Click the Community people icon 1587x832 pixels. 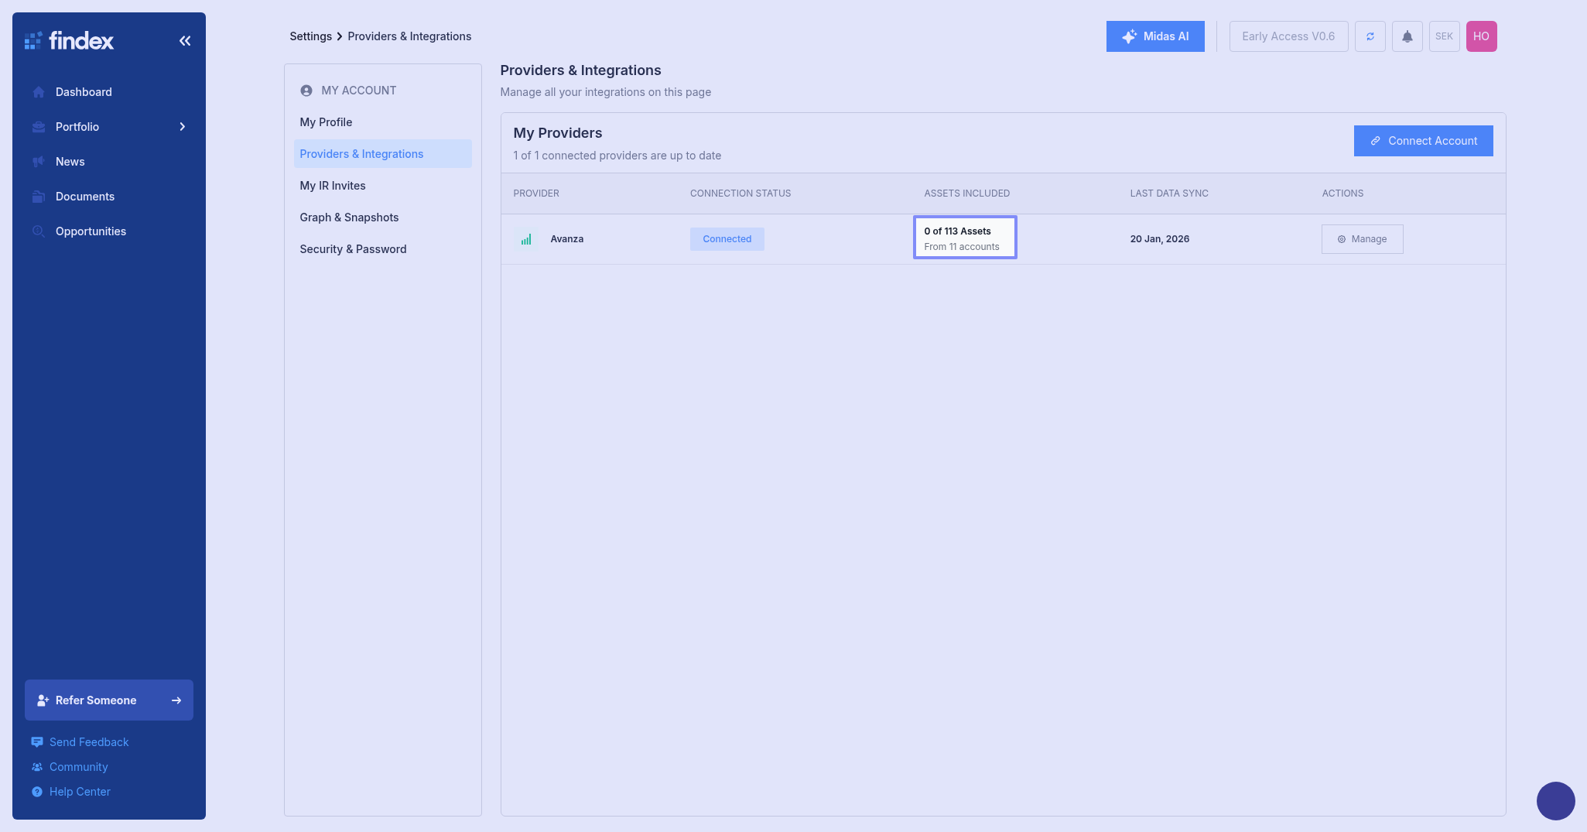pos(37,767)
